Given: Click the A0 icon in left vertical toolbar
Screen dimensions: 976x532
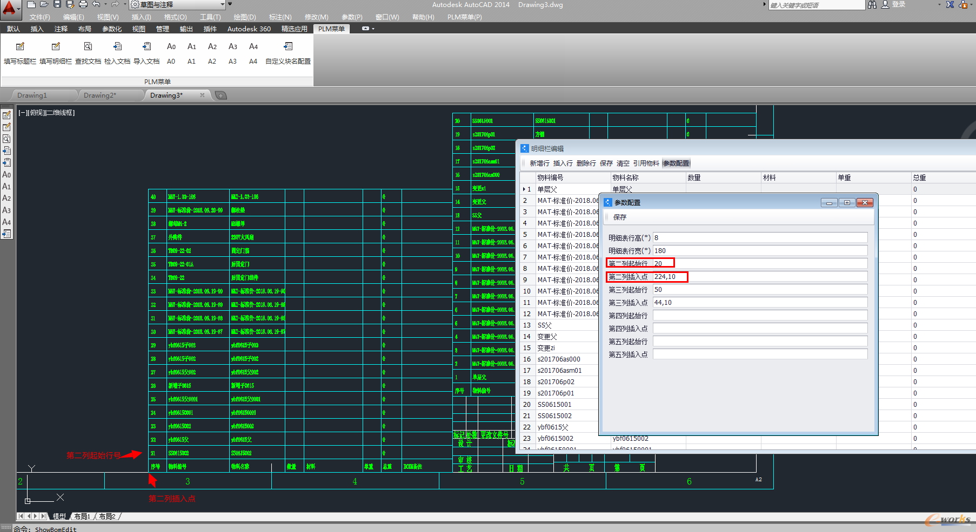Looking at the screenshot, I should click(6, 174).
